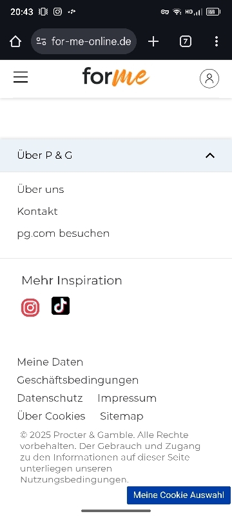
Task: Open the hamburger navigation menu
Action: tap(21, 77)
